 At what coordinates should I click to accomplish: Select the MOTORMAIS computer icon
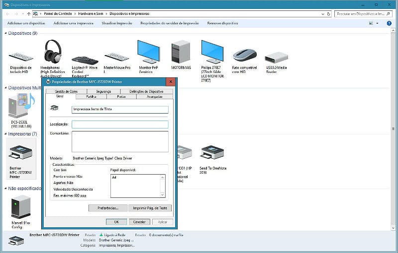point(181,52)
